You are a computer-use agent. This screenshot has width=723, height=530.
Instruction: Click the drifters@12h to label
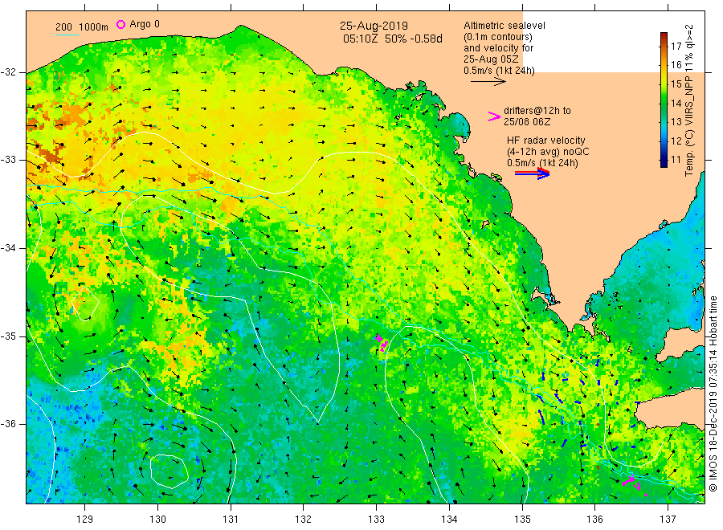click(537, 111)
